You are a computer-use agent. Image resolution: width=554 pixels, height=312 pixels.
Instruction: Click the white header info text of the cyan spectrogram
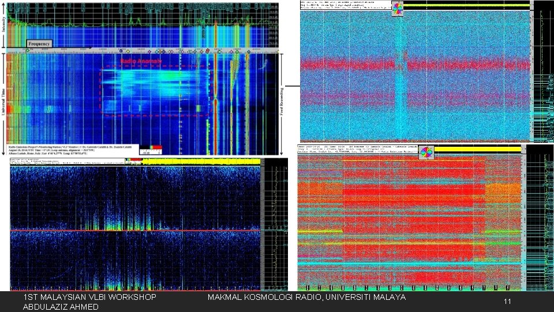click(346, 5)
